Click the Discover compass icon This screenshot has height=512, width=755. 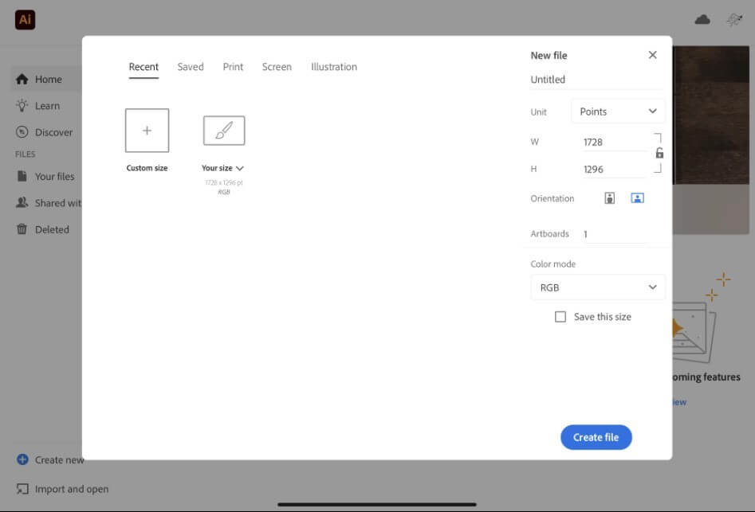pos(22,132)
